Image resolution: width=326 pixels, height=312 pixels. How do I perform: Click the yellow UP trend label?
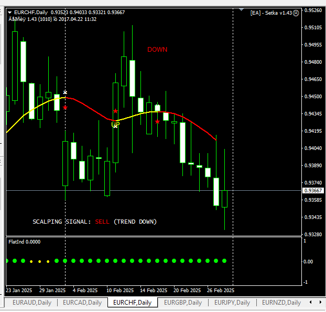pyautogui.click(x=116, y=124)
